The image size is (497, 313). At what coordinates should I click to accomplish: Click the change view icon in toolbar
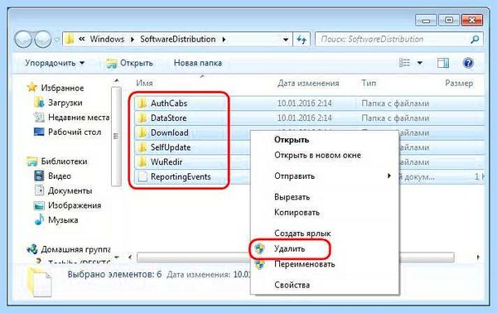(x=404, y=63)
